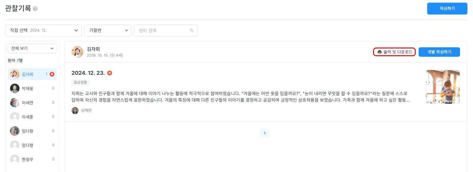Viewport: 473px width, 172px height.
Task: Open the observation photo thumbnail
Action: (x=443, y=87)
